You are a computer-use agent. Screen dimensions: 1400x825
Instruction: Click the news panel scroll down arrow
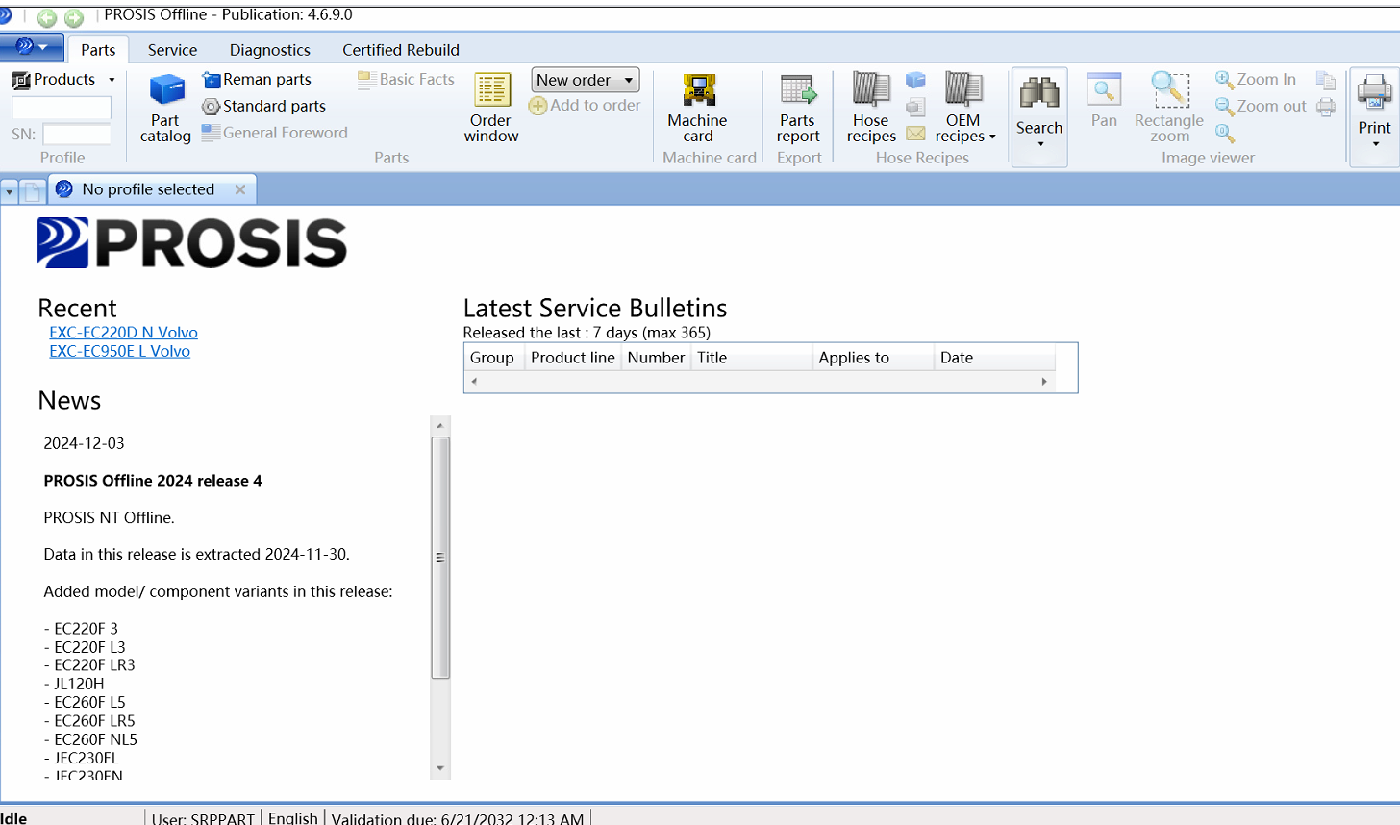[x=440, y=768]
